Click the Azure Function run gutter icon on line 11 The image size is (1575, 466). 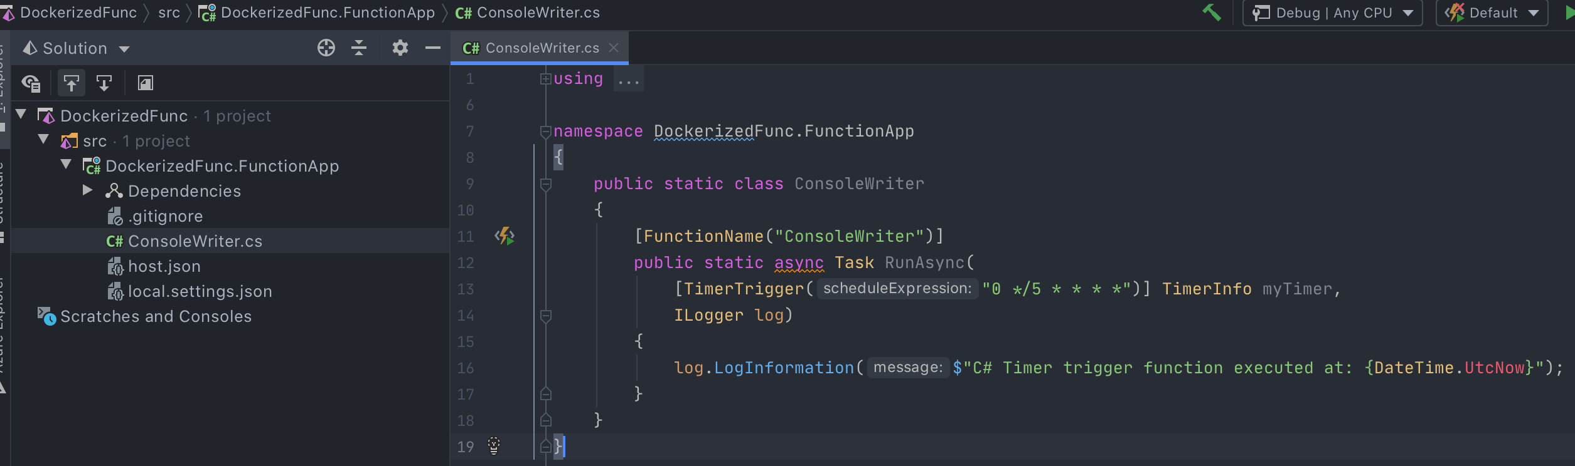pos(505,236)
